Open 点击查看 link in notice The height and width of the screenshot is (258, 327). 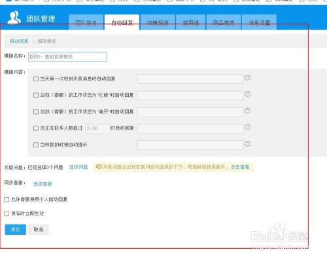(x=240, y=167)
